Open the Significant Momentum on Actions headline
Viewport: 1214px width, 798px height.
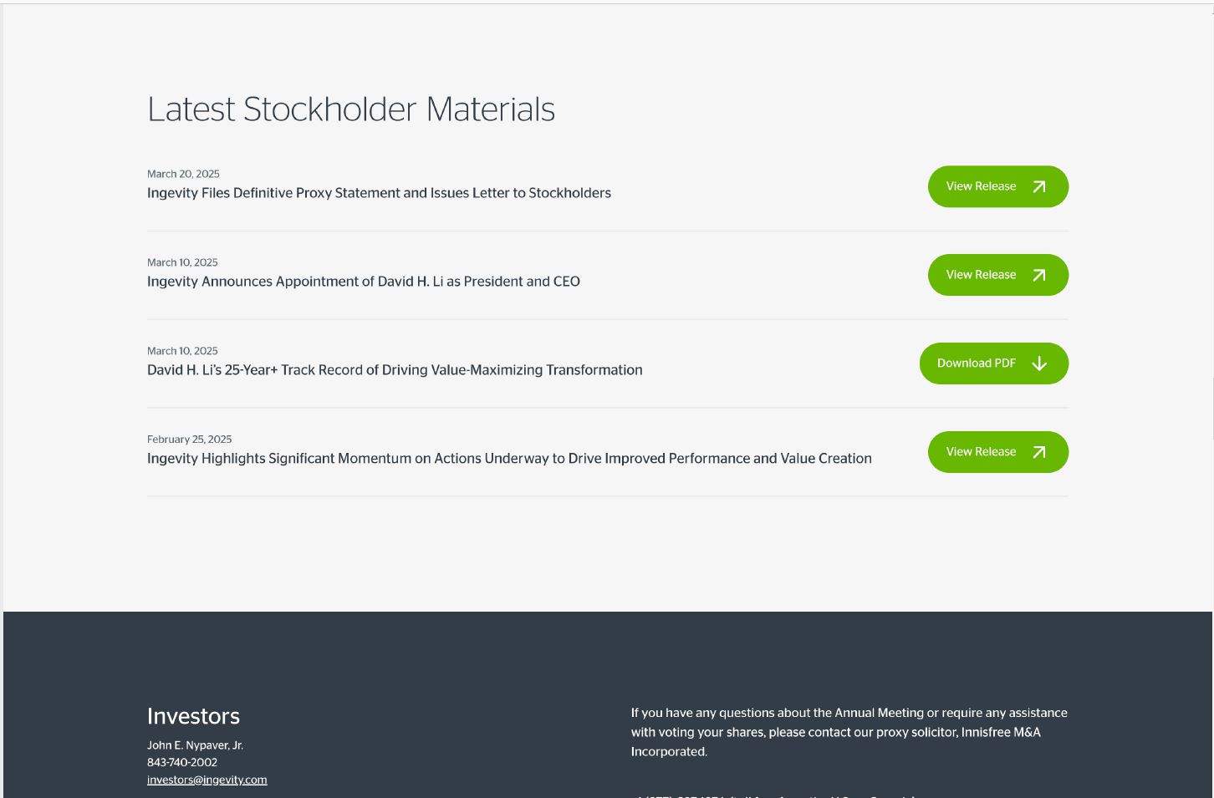coord(509,459)
